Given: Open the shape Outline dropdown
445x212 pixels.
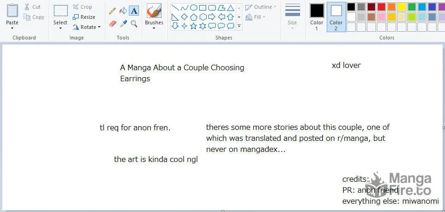Looking at the screenshot, I should [260, 7].
